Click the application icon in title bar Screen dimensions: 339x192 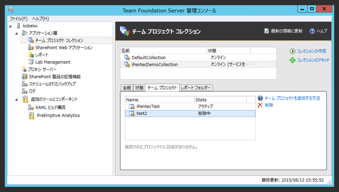point(10,10)
